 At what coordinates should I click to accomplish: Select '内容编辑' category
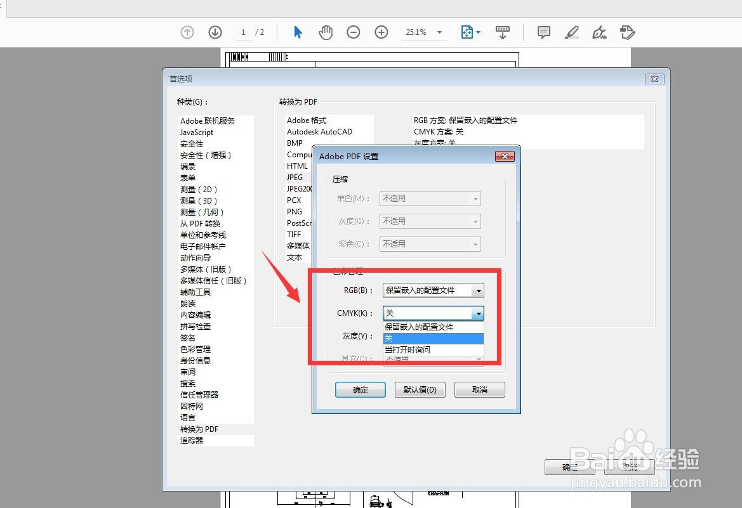click(195, 315)
